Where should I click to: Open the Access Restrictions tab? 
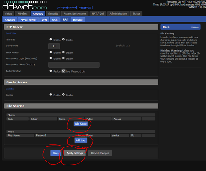point(75,14)
